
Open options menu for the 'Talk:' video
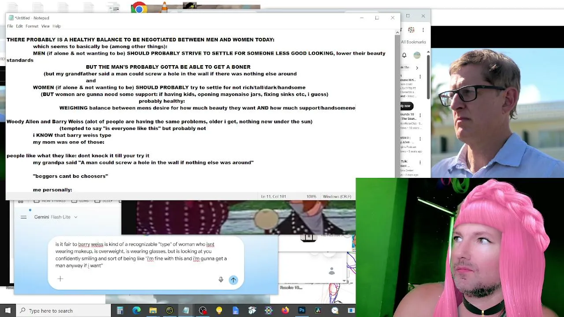(420, 163)
